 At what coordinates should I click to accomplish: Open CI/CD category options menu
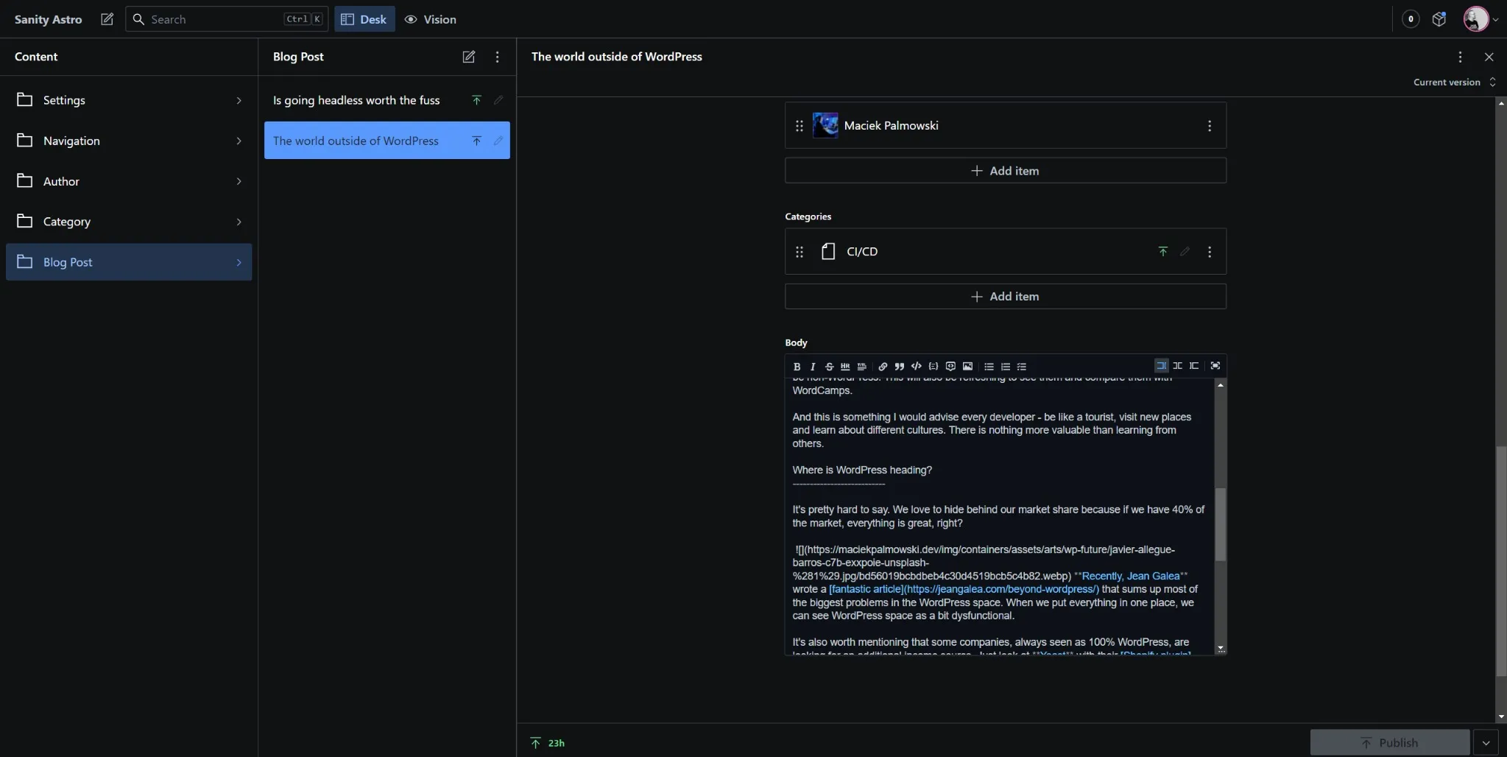coord(1209,252)
